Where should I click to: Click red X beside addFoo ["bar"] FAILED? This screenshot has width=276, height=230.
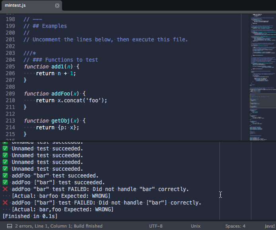pos(5,203)
